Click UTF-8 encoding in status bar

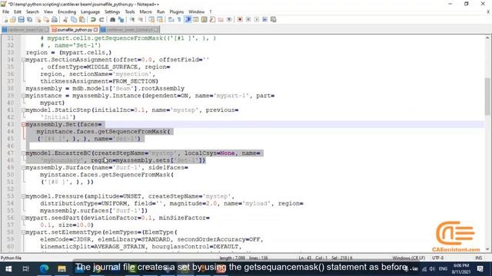tap(437, 258)
